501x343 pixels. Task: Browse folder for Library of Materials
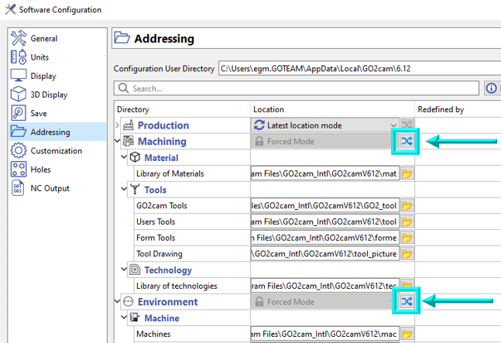[x=407, y=174]
